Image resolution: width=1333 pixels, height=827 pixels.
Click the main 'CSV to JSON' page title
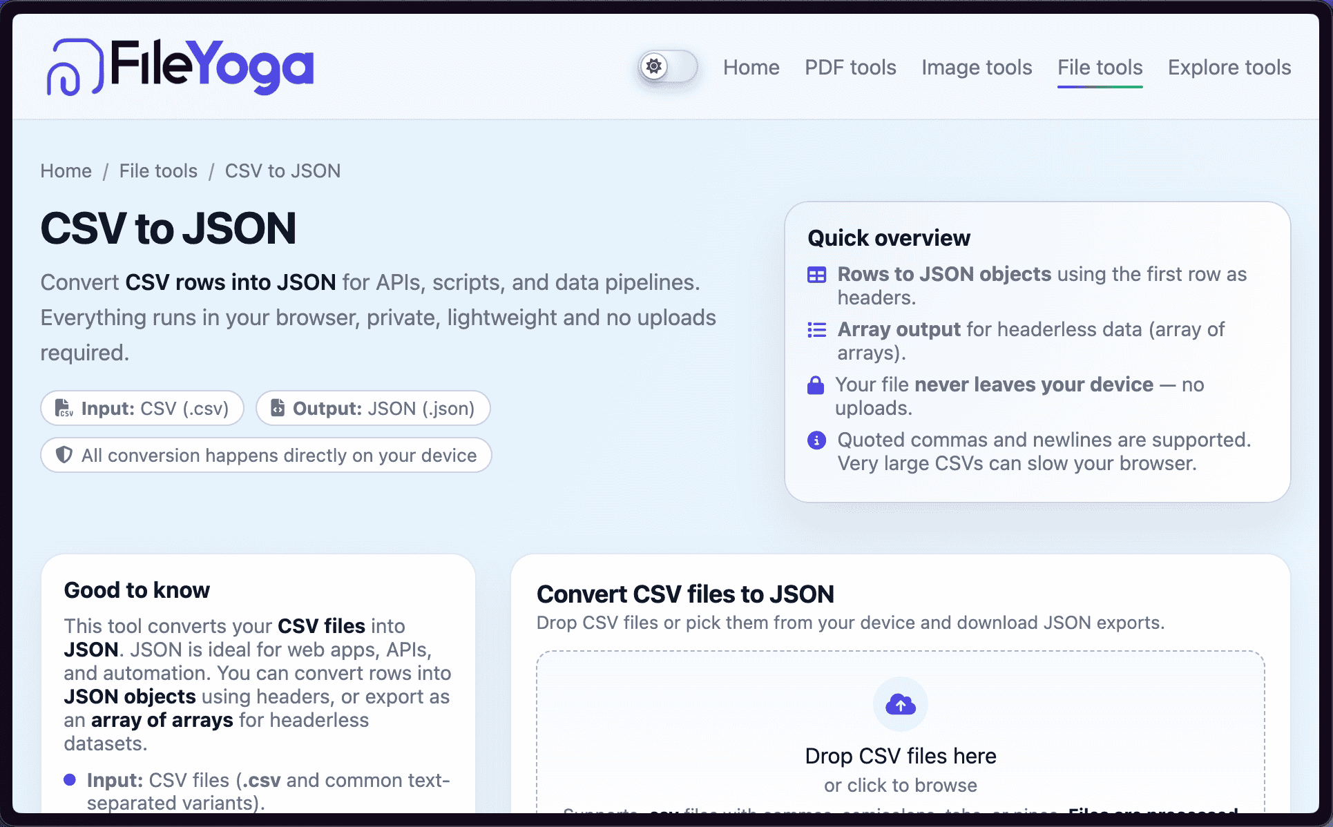(169, 228)
